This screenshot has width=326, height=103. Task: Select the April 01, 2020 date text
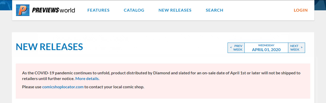tap(266, 50)
